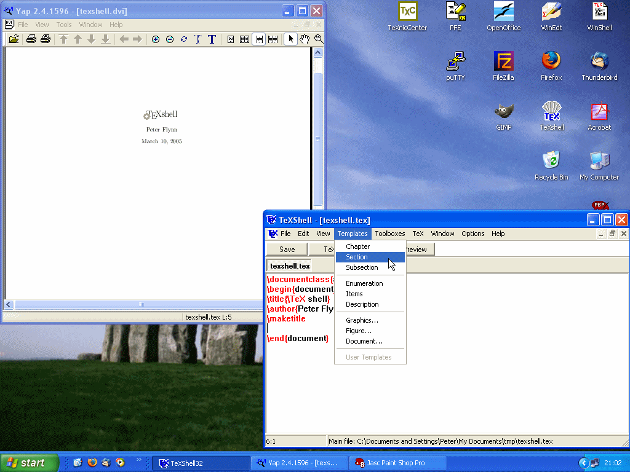Click the Windows Start button

pyautogui.click(x=29, y=463)
